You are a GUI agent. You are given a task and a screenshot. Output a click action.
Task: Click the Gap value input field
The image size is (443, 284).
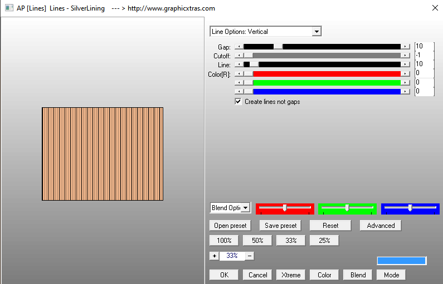coord(423,46)
